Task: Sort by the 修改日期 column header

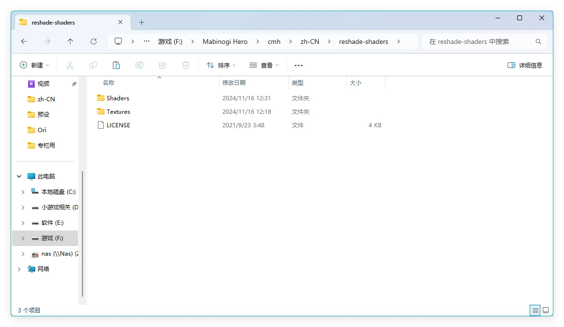Action: point(234,83)
